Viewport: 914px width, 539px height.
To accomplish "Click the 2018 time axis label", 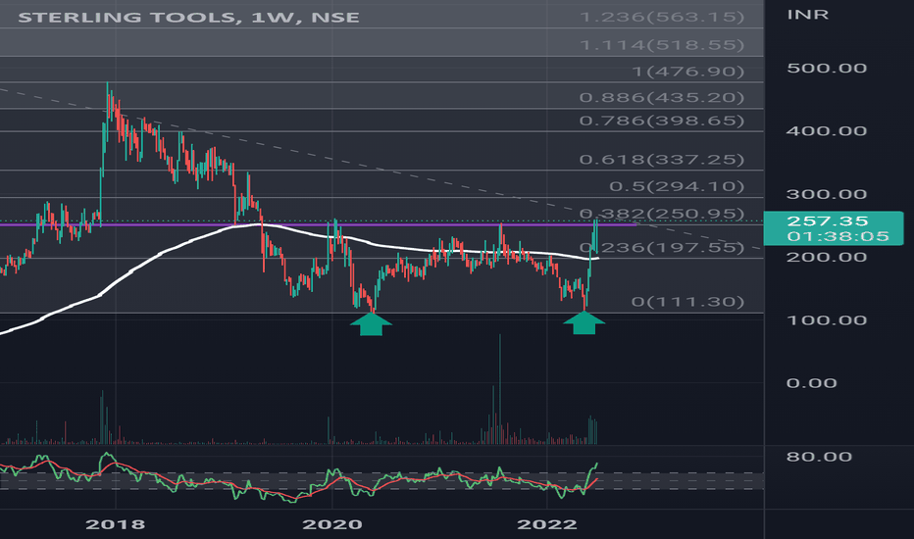I will [x=116, y=524].
